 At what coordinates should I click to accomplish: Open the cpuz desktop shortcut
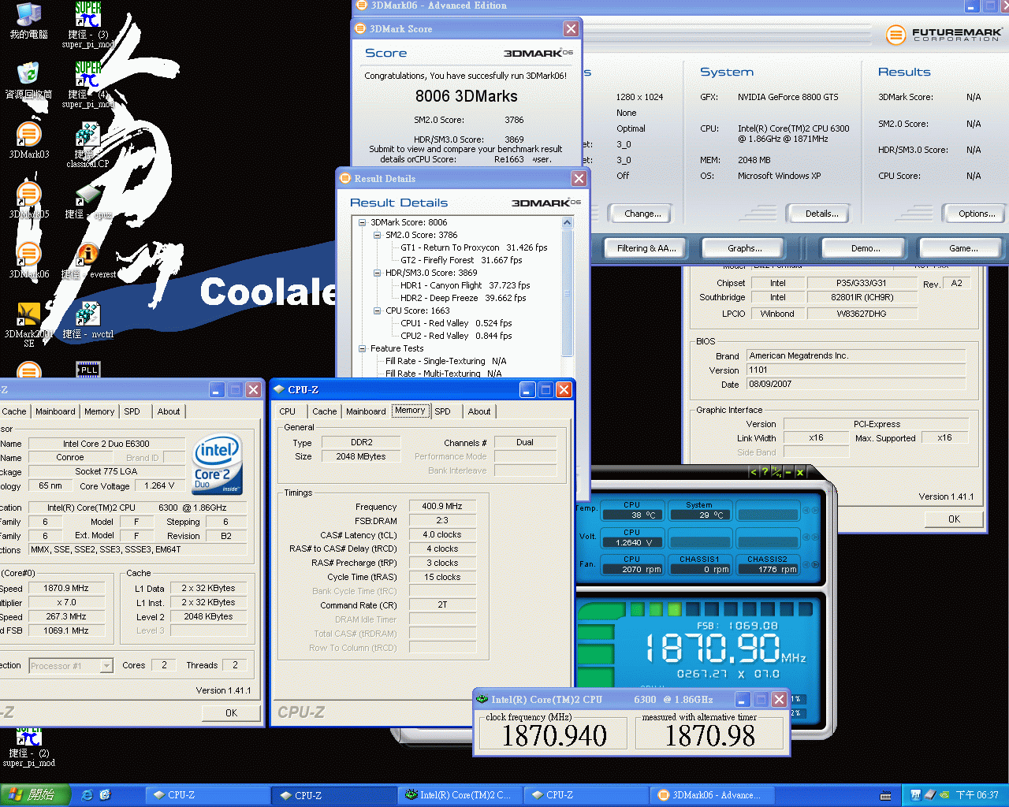pos(88,200)
